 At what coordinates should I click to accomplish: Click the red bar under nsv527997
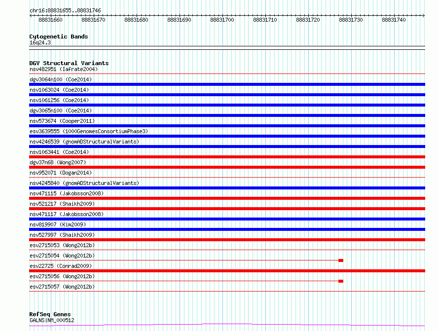(x=227, y=240)
